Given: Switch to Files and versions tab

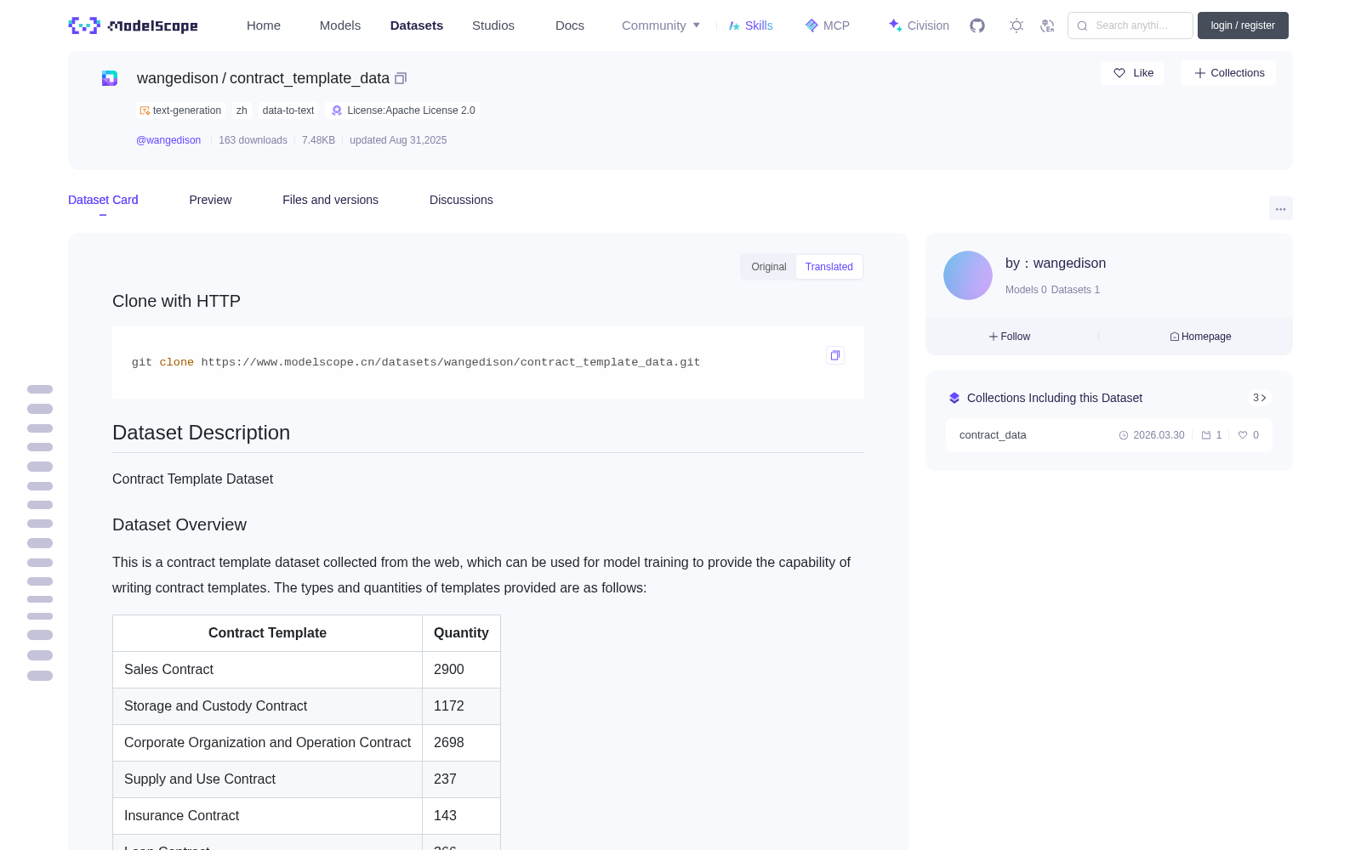Looking at the screenshot, I should click(330, 200).
